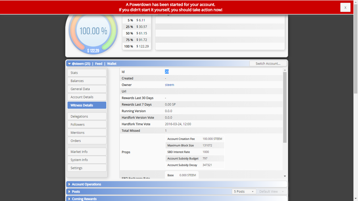Click the witness details scrollbar thumb

[x=285, y=107]
